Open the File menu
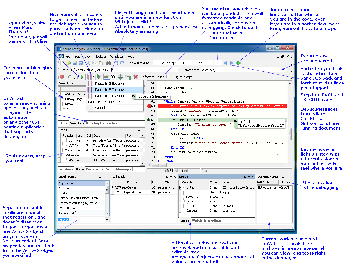This screenshot has width=346, height=277. pyautogui.click(x=68, y=57)
